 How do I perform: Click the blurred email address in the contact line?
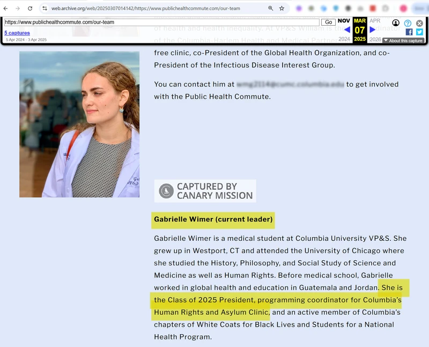290,84
